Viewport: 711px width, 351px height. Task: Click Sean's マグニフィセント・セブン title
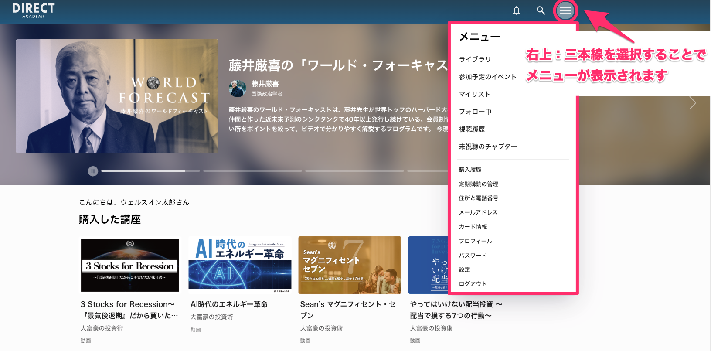click(x=348, y=310)
